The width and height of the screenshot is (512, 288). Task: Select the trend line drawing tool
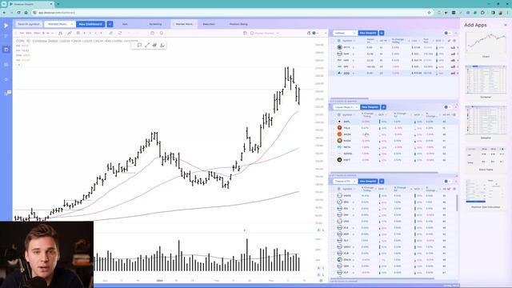click(x=147, y=45)
